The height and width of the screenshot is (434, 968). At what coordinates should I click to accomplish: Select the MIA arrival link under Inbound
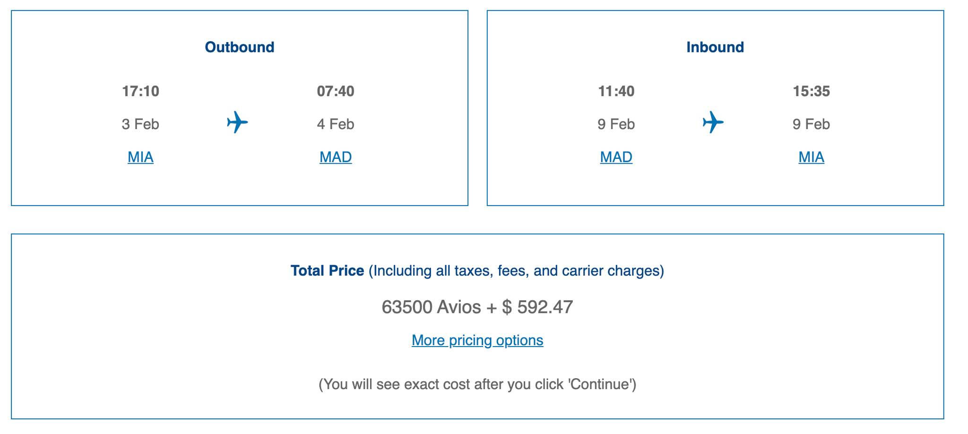tap(811, 156)
